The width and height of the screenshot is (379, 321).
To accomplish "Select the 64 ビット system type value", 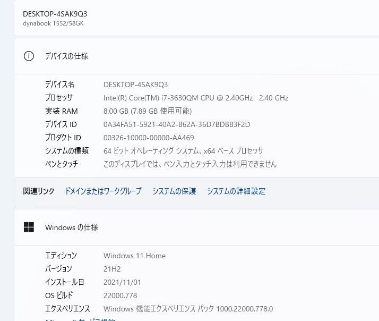I will pyautogui.click(x=184, y=151).
